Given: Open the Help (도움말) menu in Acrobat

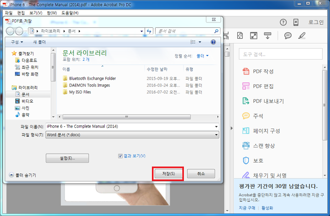Looking at the screenshot, I should coord(70,13).
